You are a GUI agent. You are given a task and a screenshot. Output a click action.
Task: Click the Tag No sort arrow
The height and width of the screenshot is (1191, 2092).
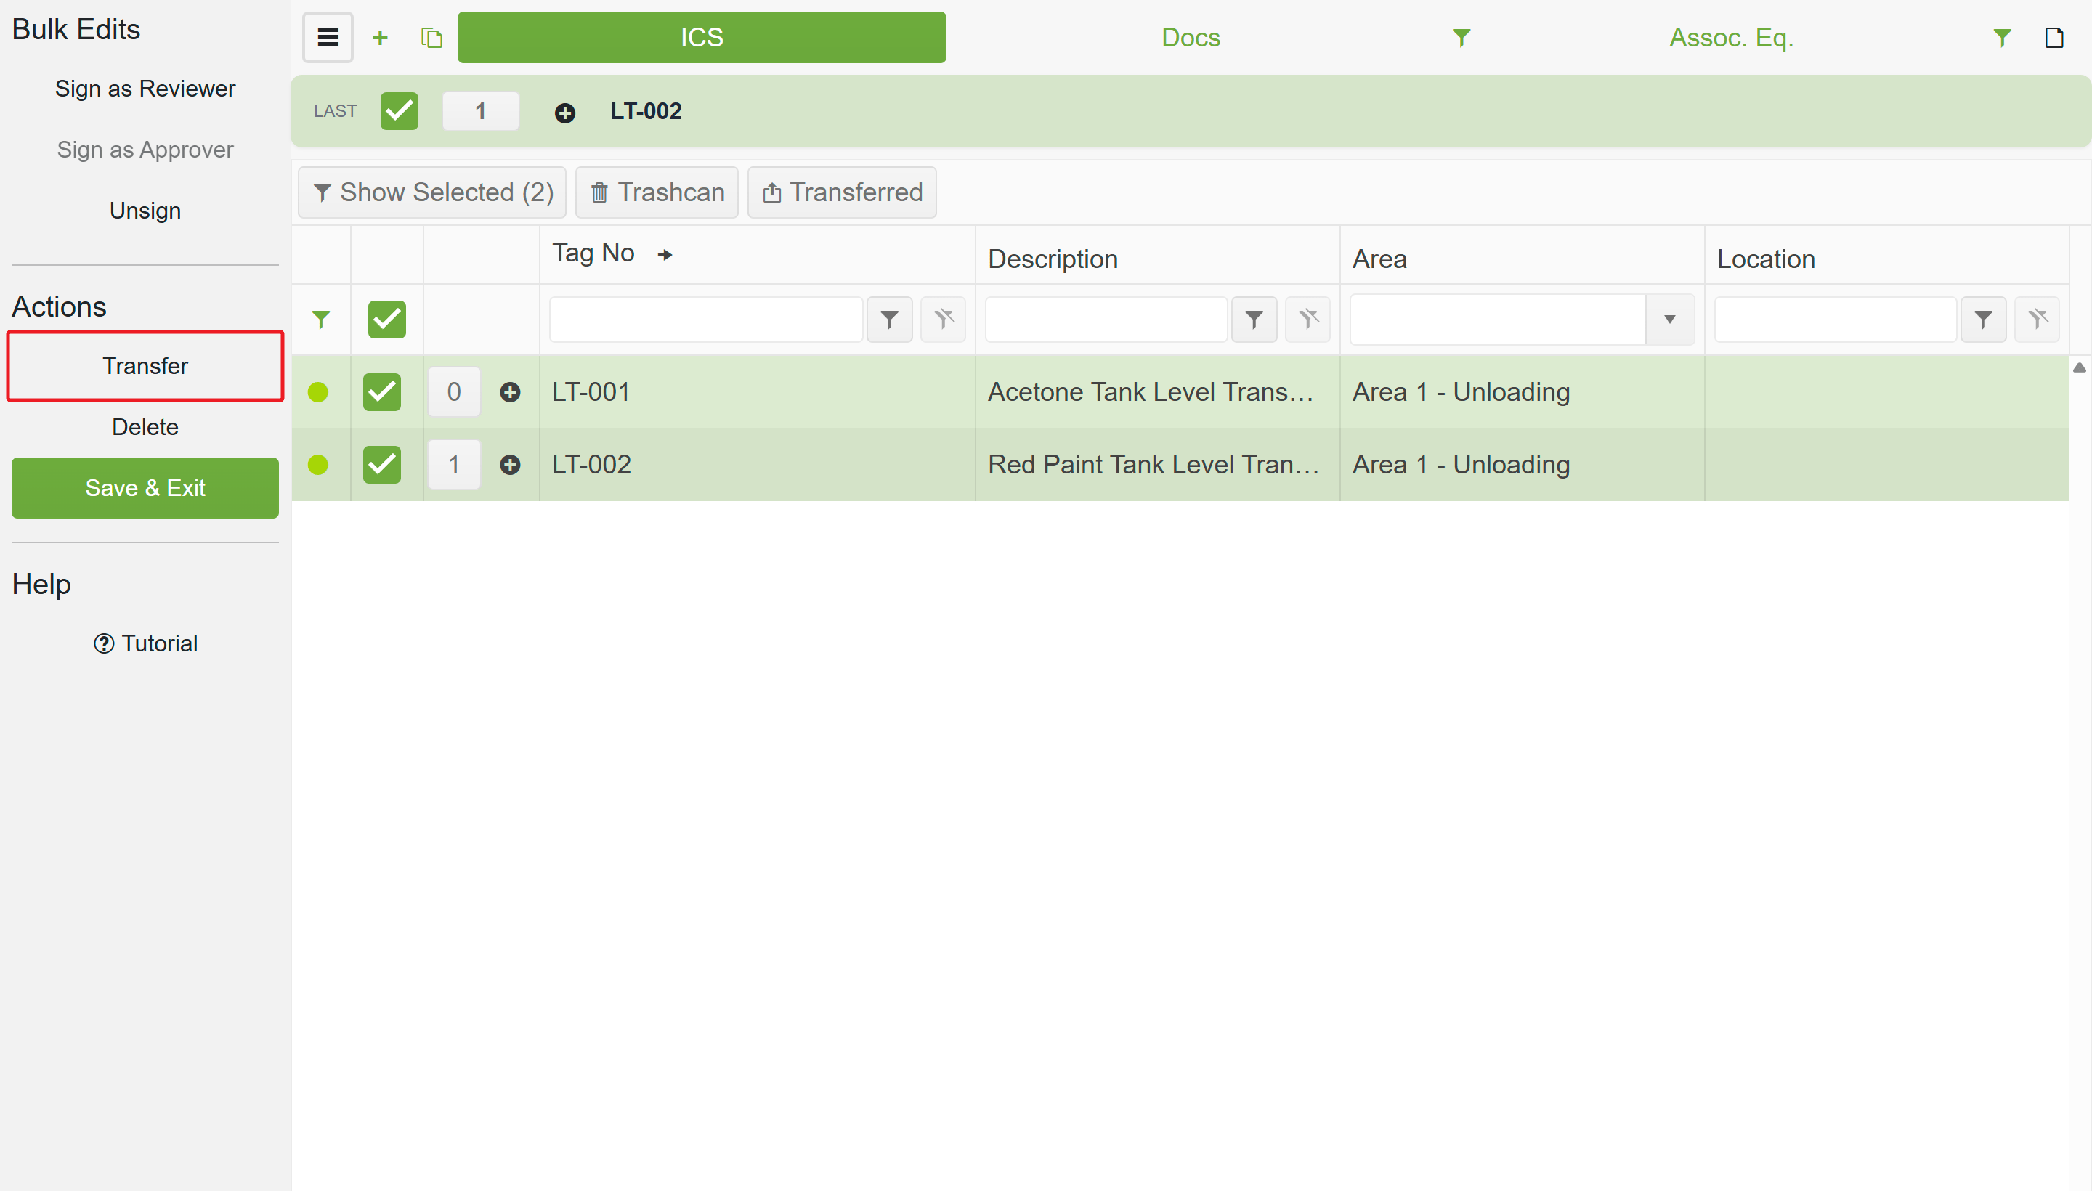pyautogui.click(x=665, y=255)
